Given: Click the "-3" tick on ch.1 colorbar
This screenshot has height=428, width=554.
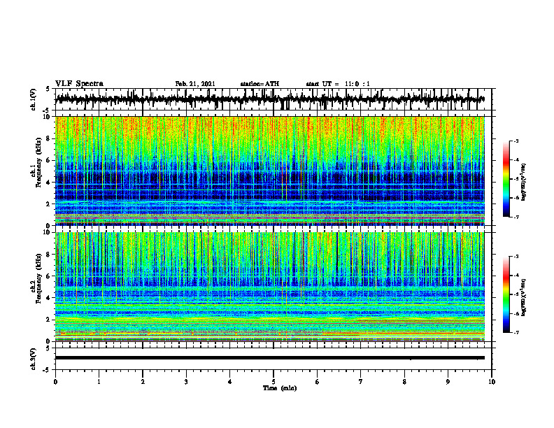Looking at the screenshot, I should 516,141.
